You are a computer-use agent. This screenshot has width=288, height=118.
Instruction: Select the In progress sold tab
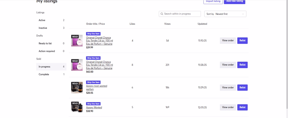tap(51, 67)
